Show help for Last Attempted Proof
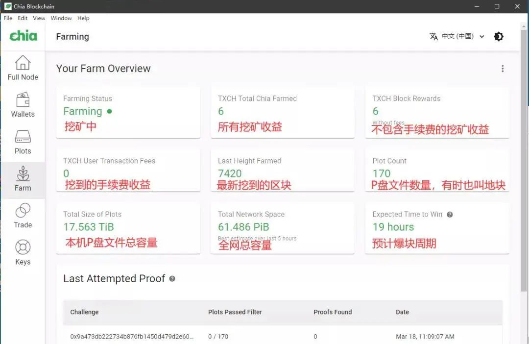This screenshot has width=529, height=344. point(172,279)
